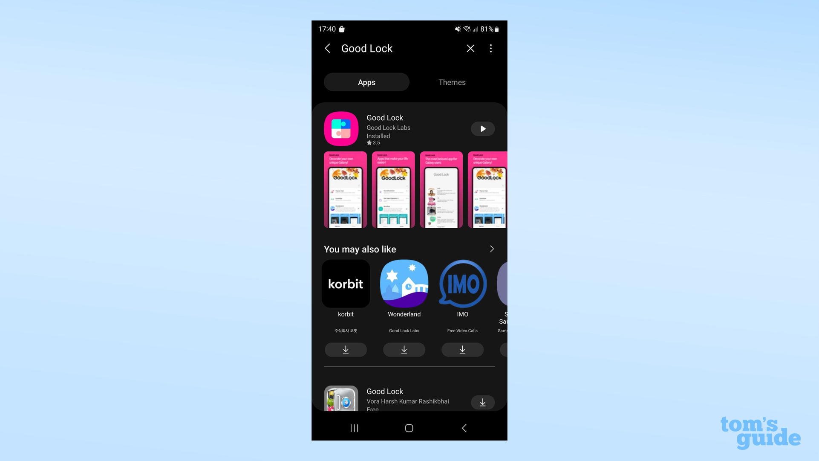Tap the IMO Free Video Calls icon

click(x=462, y=283)
